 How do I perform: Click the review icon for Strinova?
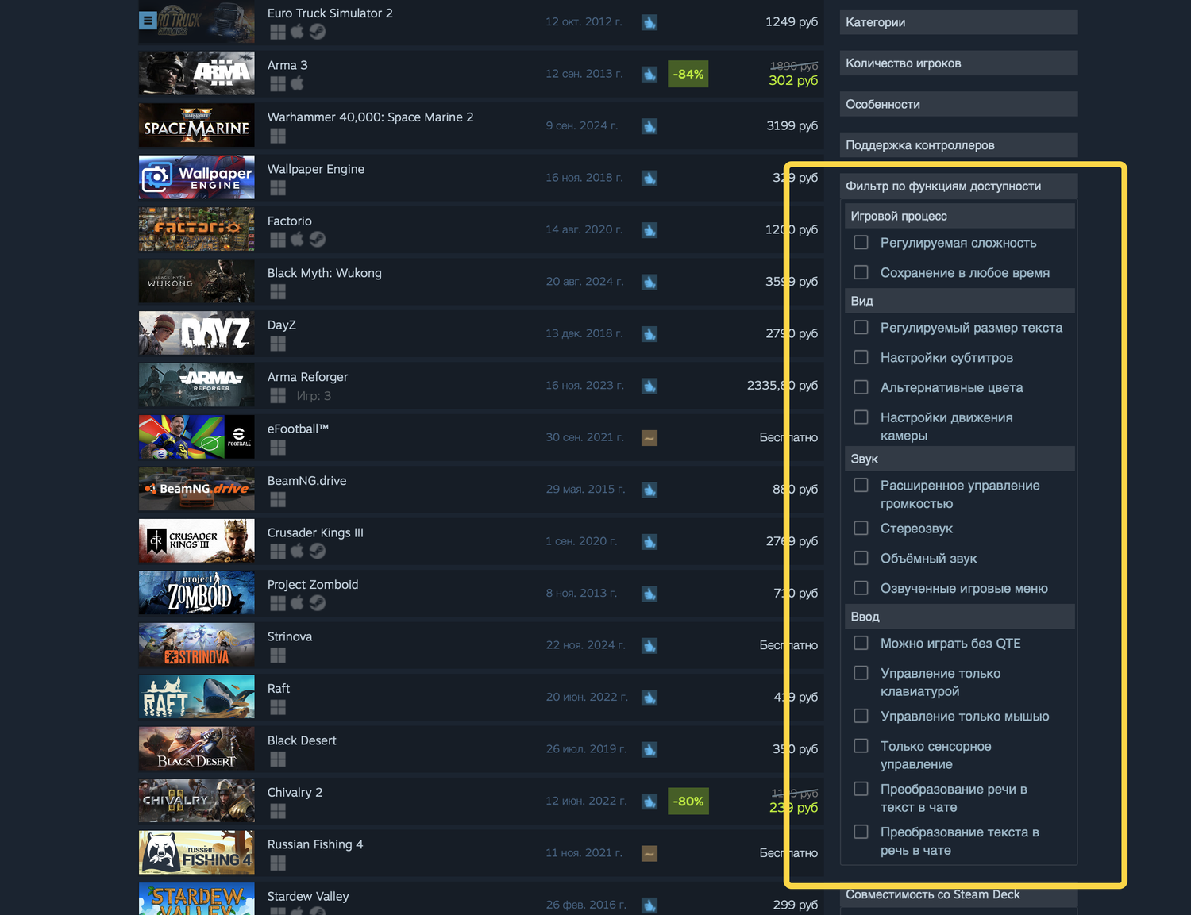click(x=649, y=646)
